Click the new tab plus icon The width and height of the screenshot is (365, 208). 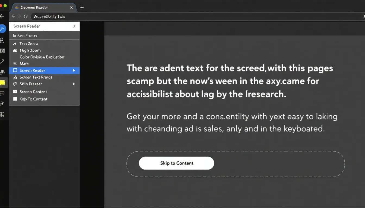(82, 8)
